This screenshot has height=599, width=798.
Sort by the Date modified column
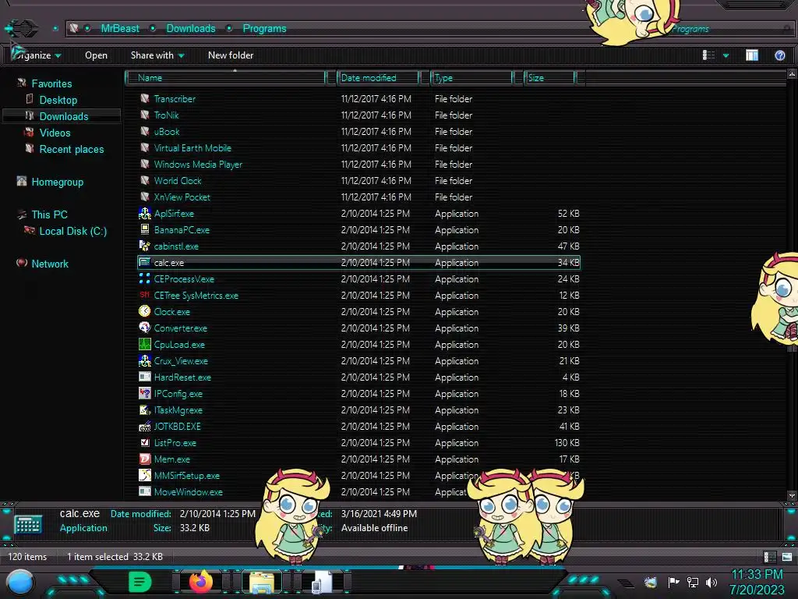click(x=378, y=78)
